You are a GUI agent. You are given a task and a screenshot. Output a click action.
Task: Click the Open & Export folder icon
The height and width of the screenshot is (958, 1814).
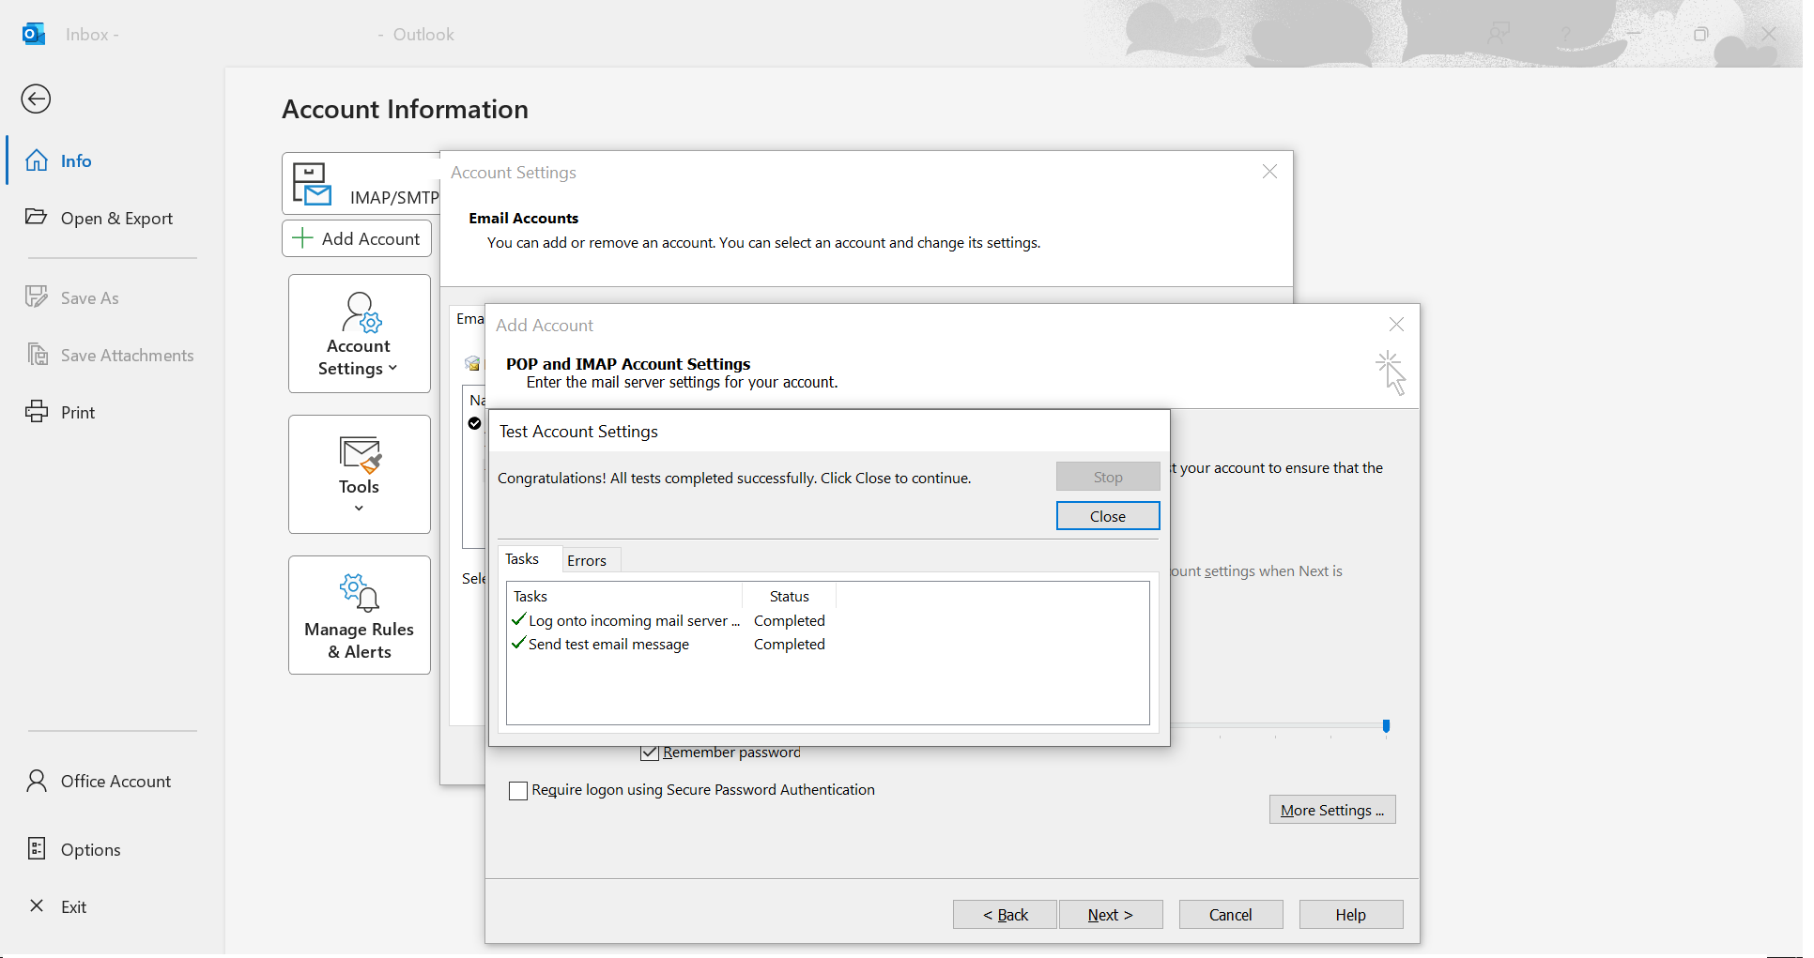click(x=37, y=217)
